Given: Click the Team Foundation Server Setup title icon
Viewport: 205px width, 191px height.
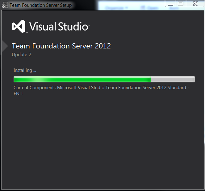Looking at the screenshot, I should 5,5.
